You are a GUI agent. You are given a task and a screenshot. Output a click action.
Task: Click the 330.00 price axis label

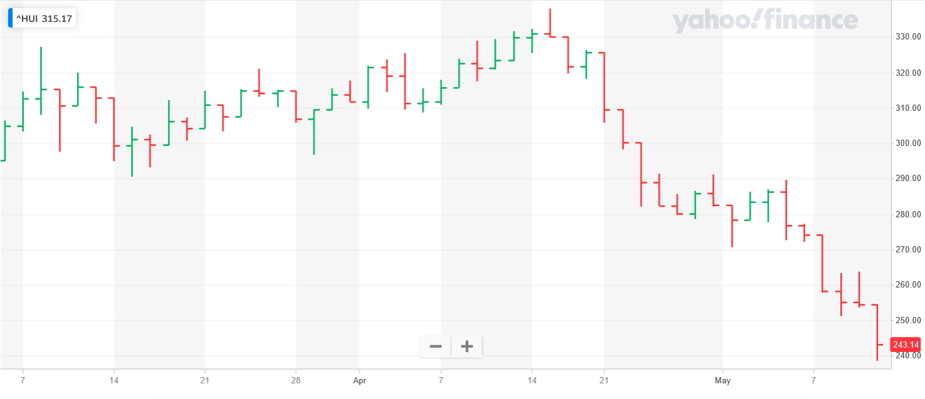tap(907, 37)
